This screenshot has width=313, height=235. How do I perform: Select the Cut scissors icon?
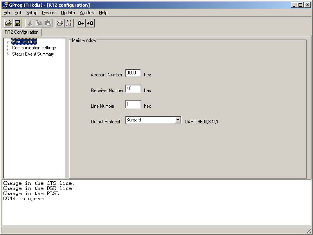point(29,23)
